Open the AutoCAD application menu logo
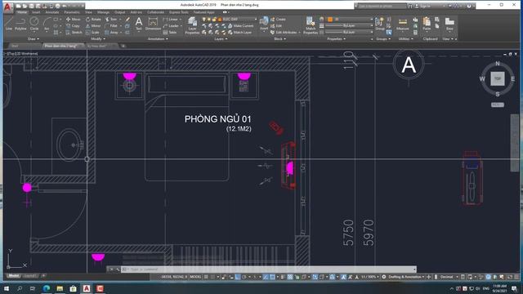 click(7, 7)
